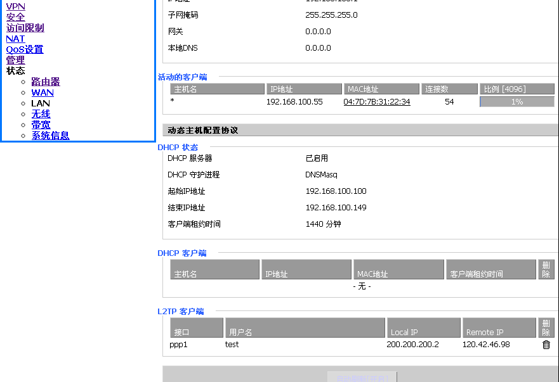
Task: Open the WAN status subpage
Action: point(43,92)
